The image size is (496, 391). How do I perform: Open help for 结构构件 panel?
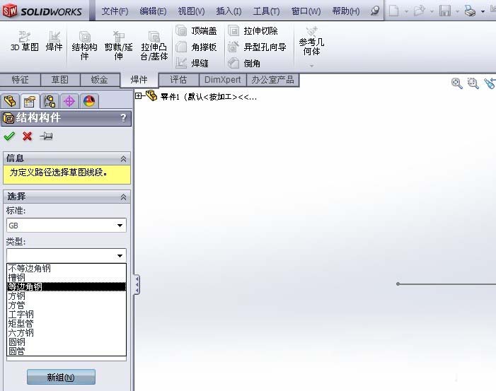(x=123, y=118)
